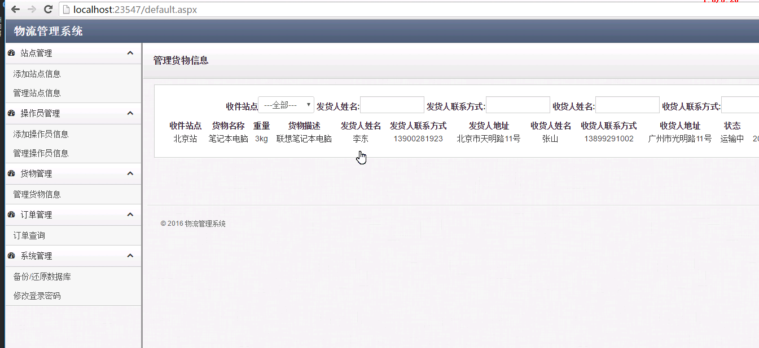Select the 订单管理 menu header
This screenshot has width=759, height=348.
(x=73, y=215)
